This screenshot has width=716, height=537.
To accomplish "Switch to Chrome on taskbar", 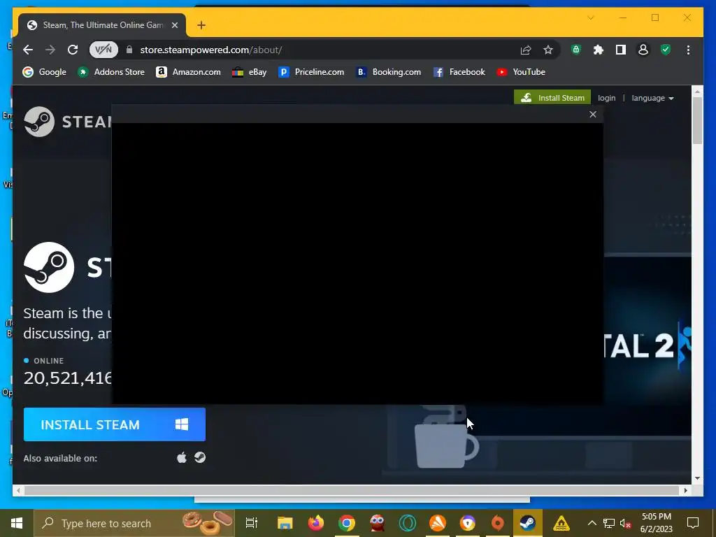I will pyautogui.click(x=347, y=523).
